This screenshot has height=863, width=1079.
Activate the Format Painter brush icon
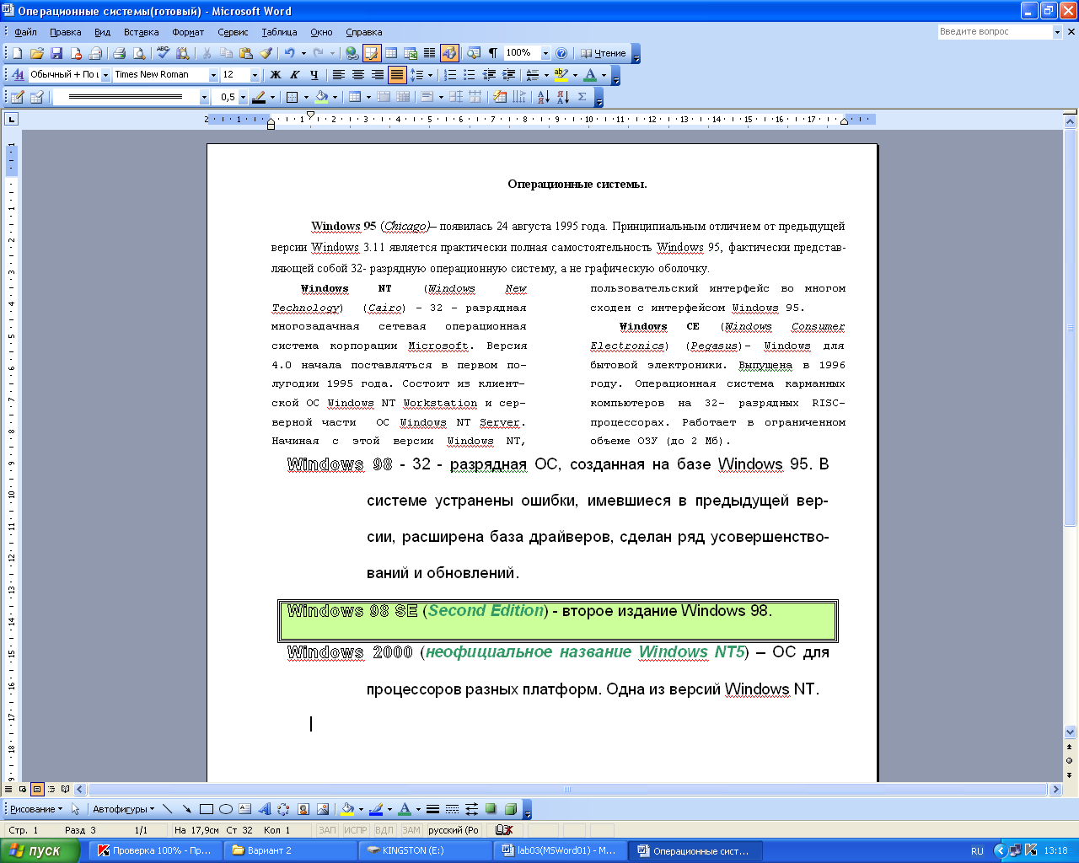(266, 53)
